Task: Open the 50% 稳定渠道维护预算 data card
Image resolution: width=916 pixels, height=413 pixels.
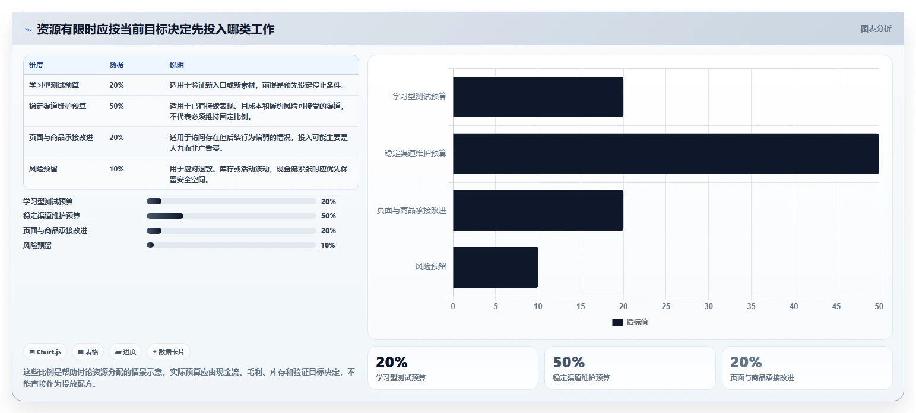Action: coord(630,368)
